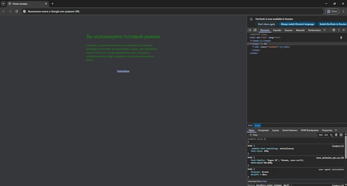Click Switch DevTools to Russian button
This screenshot has width=347, height=186.
pyautogui.click(x=332, y=24)
